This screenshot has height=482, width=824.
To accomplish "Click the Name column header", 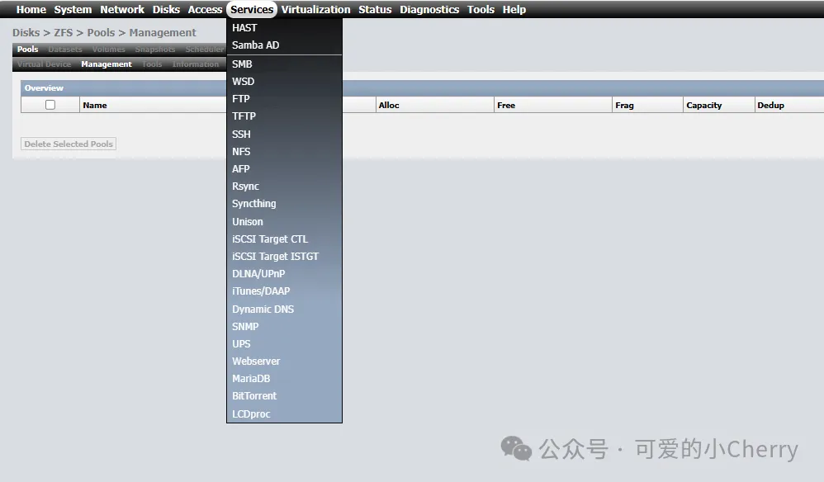I will pyautogui.click(x=95, y=105).
